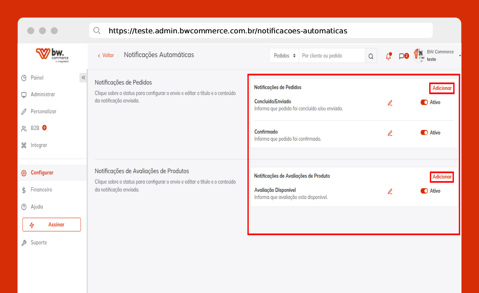The height and width of the screenshot is (293, 479).
Task: Edit the Concluído/Enviado notification pencil icon
Action: coord(390,103)
